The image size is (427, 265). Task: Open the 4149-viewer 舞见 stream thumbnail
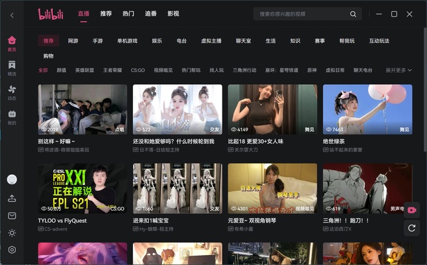[x=272, y=109]
